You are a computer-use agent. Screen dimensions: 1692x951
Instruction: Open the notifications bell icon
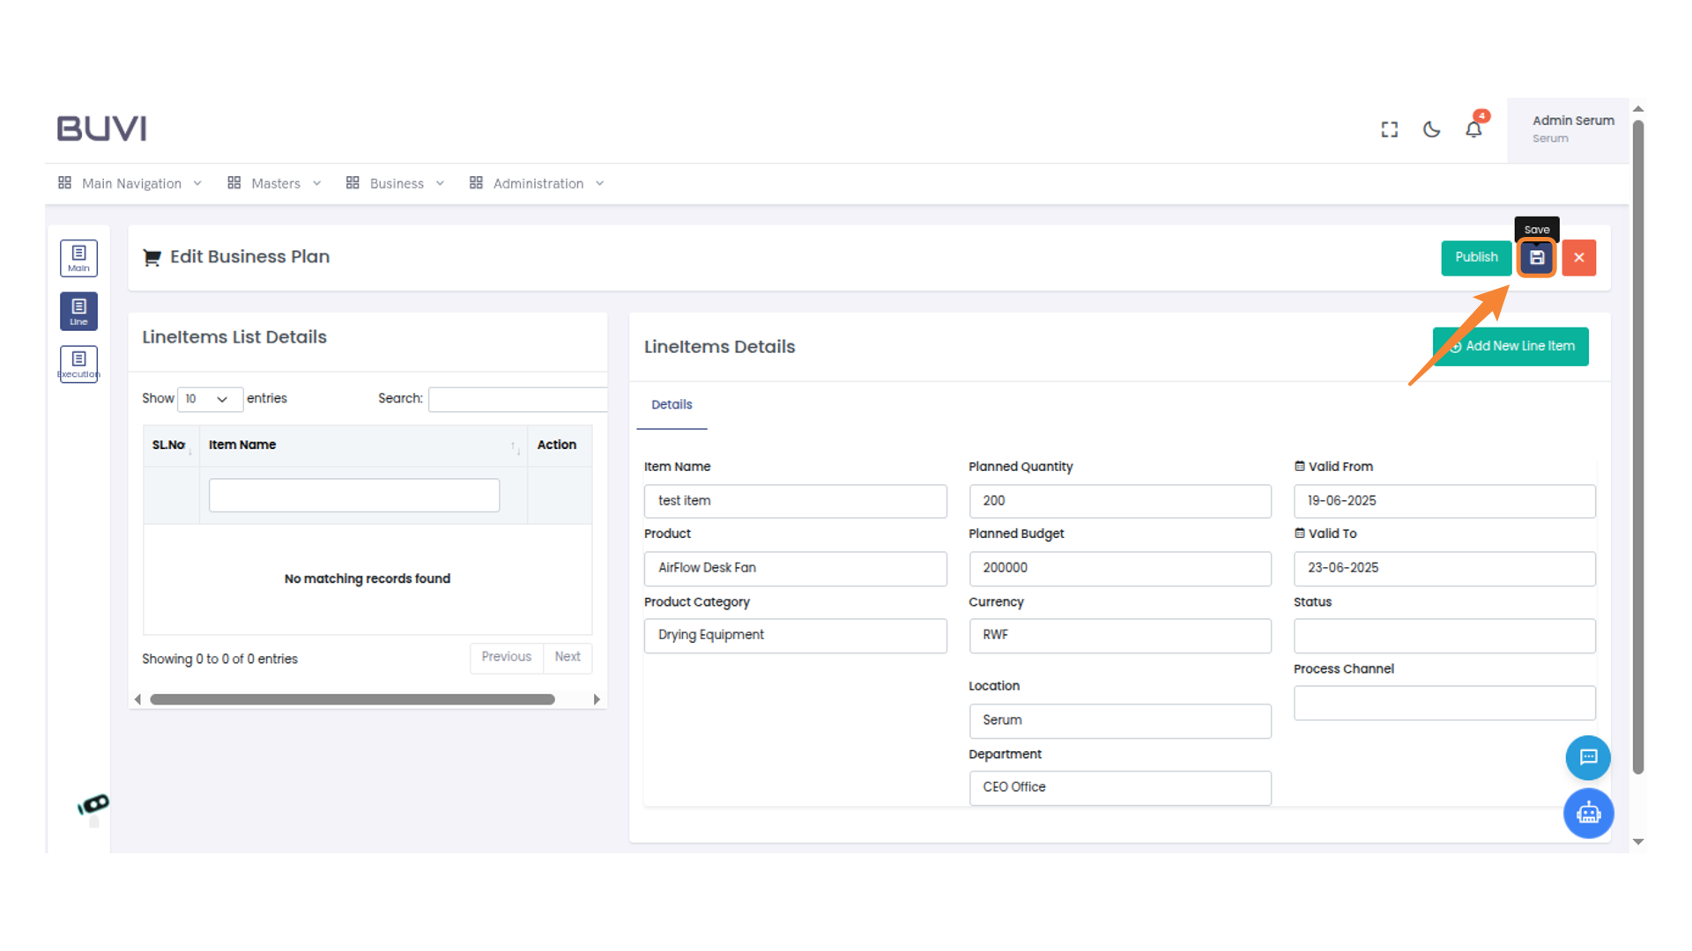1473,129
